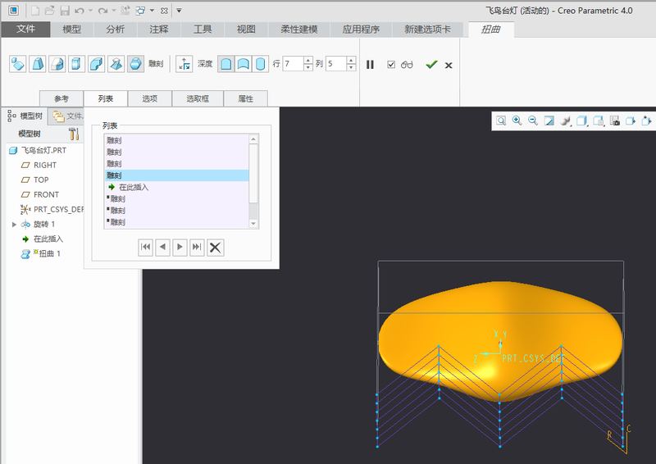The image size is (656, 464).
Task: Open the Windows switch dropdown arrow
Action: 152,11
